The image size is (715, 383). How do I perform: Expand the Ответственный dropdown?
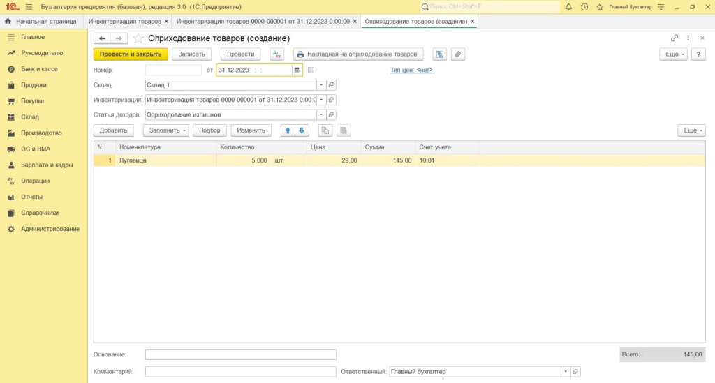(566, 372)
